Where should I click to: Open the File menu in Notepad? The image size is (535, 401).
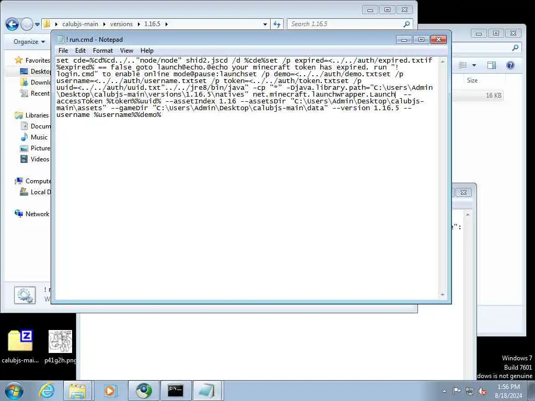(x=63, y=51)
